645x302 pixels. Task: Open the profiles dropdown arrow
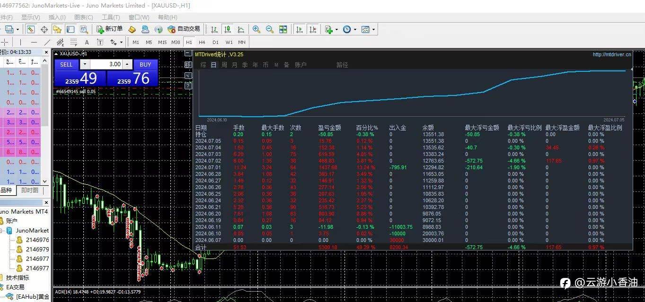18,29
